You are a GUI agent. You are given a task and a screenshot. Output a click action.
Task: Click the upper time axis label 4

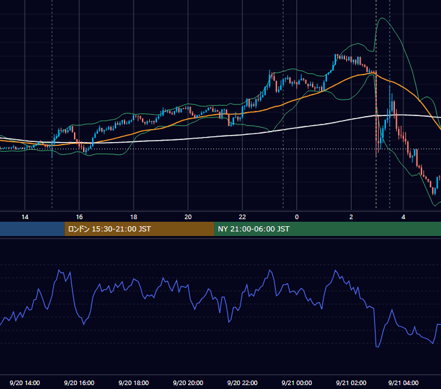pyautogui.click(x=403, y=217)
